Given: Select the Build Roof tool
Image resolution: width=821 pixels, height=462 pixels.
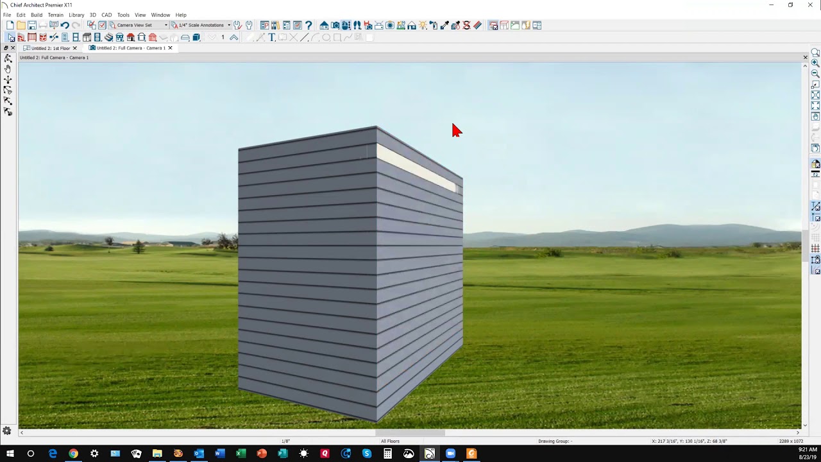Looking at the screenshot, I should [130, 37].
